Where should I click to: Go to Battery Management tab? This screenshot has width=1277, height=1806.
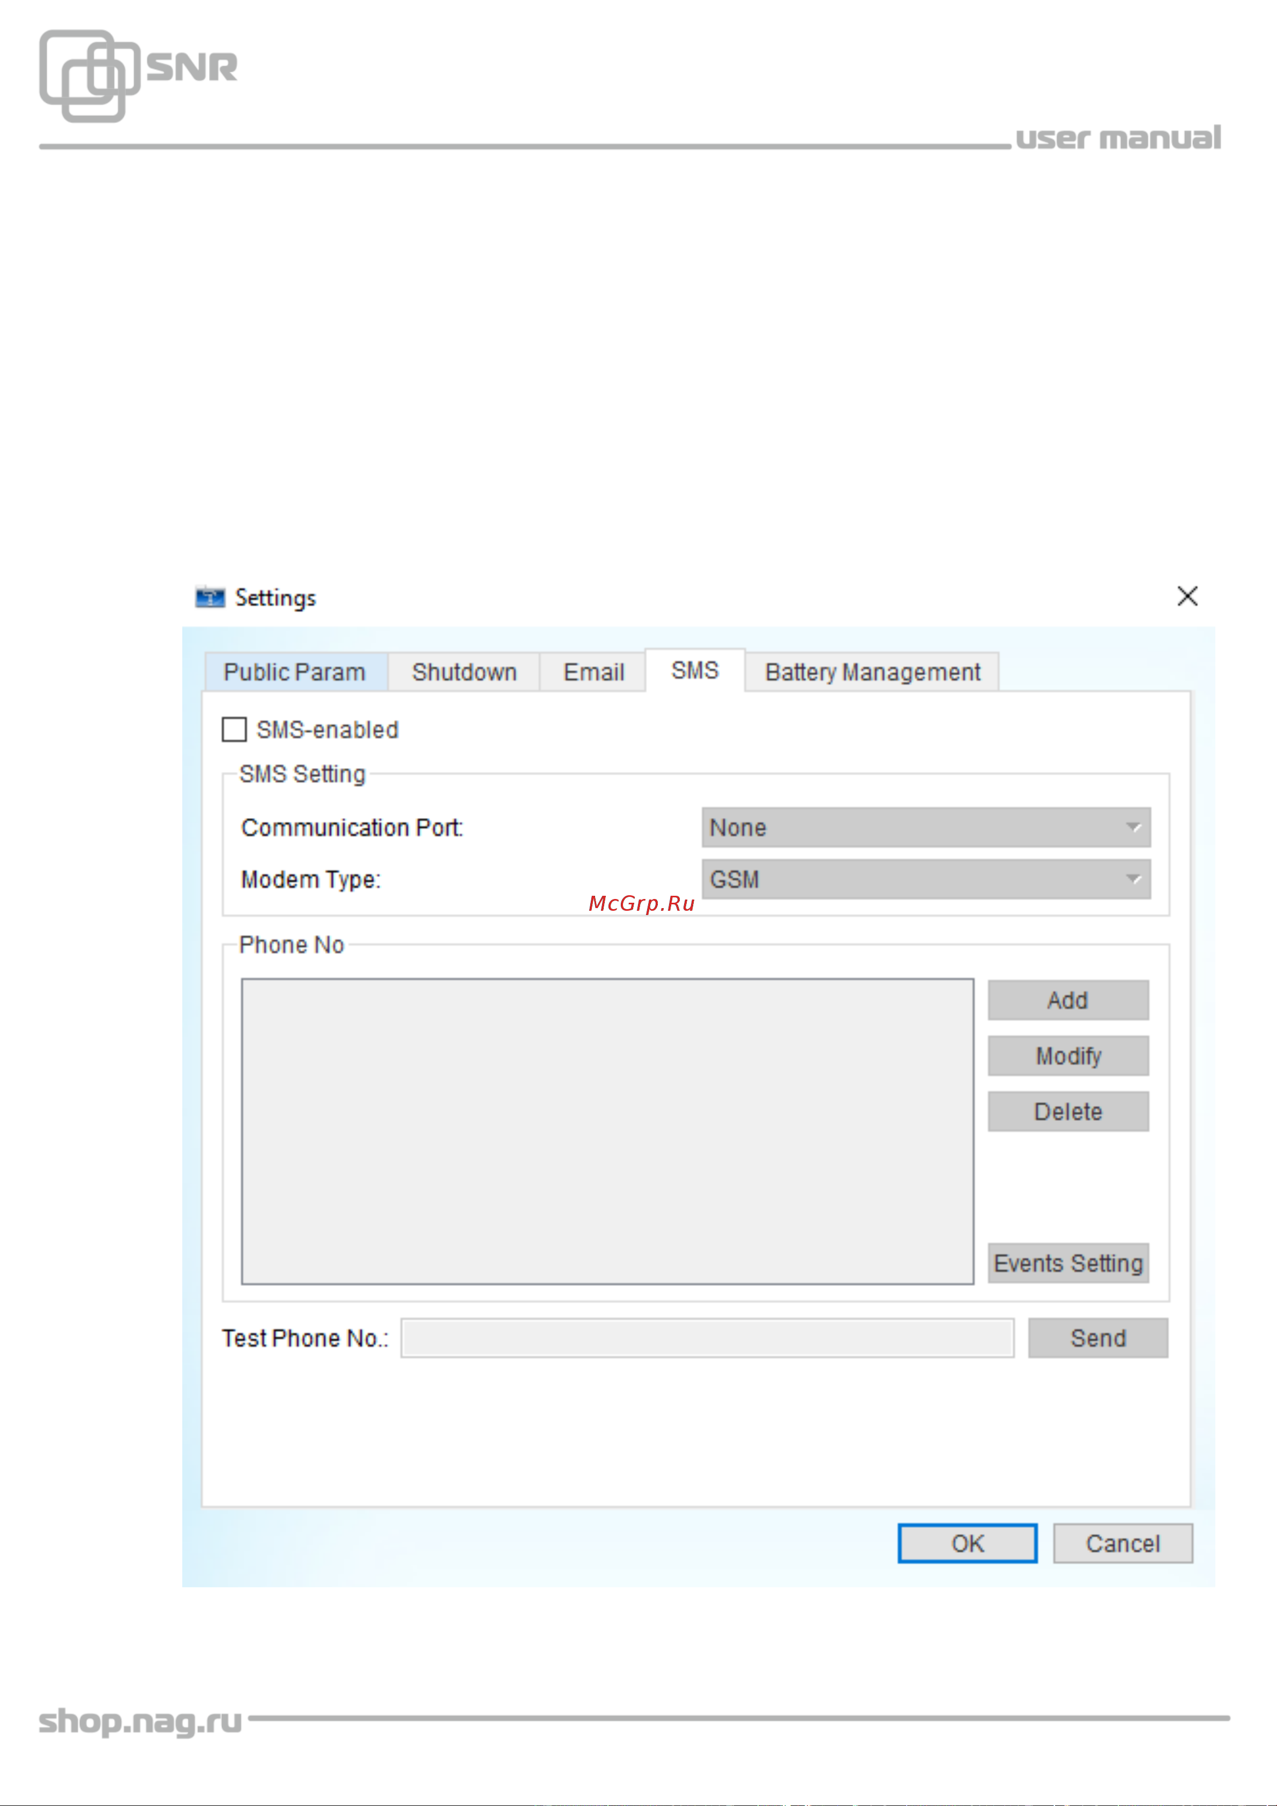872,672
